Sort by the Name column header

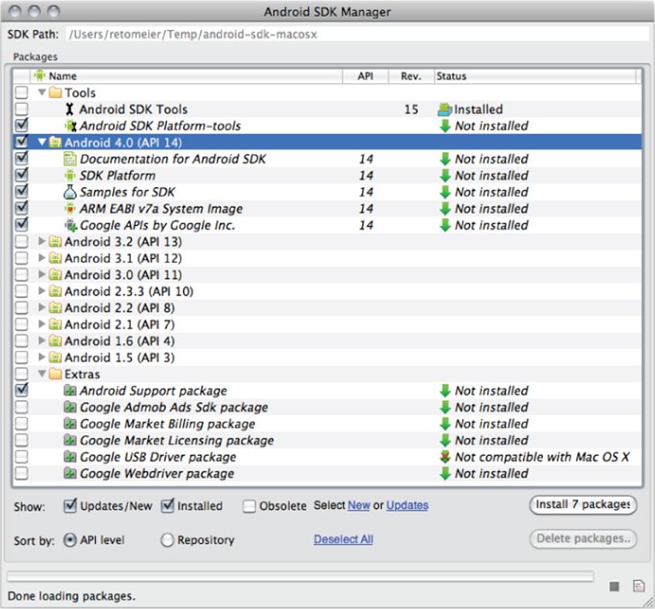point(186,76)
